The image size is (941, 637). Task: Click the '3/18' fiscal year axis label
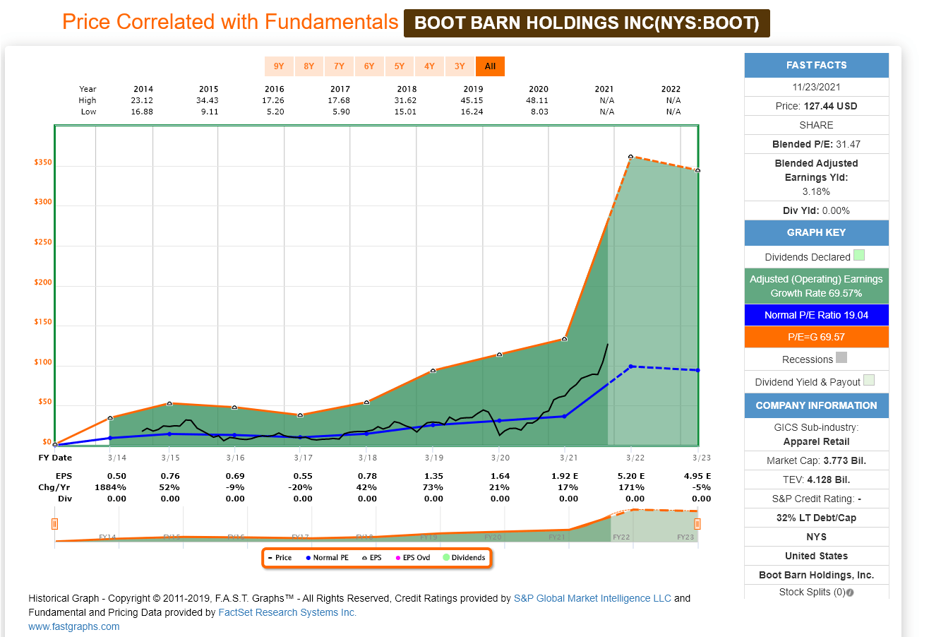367,458
